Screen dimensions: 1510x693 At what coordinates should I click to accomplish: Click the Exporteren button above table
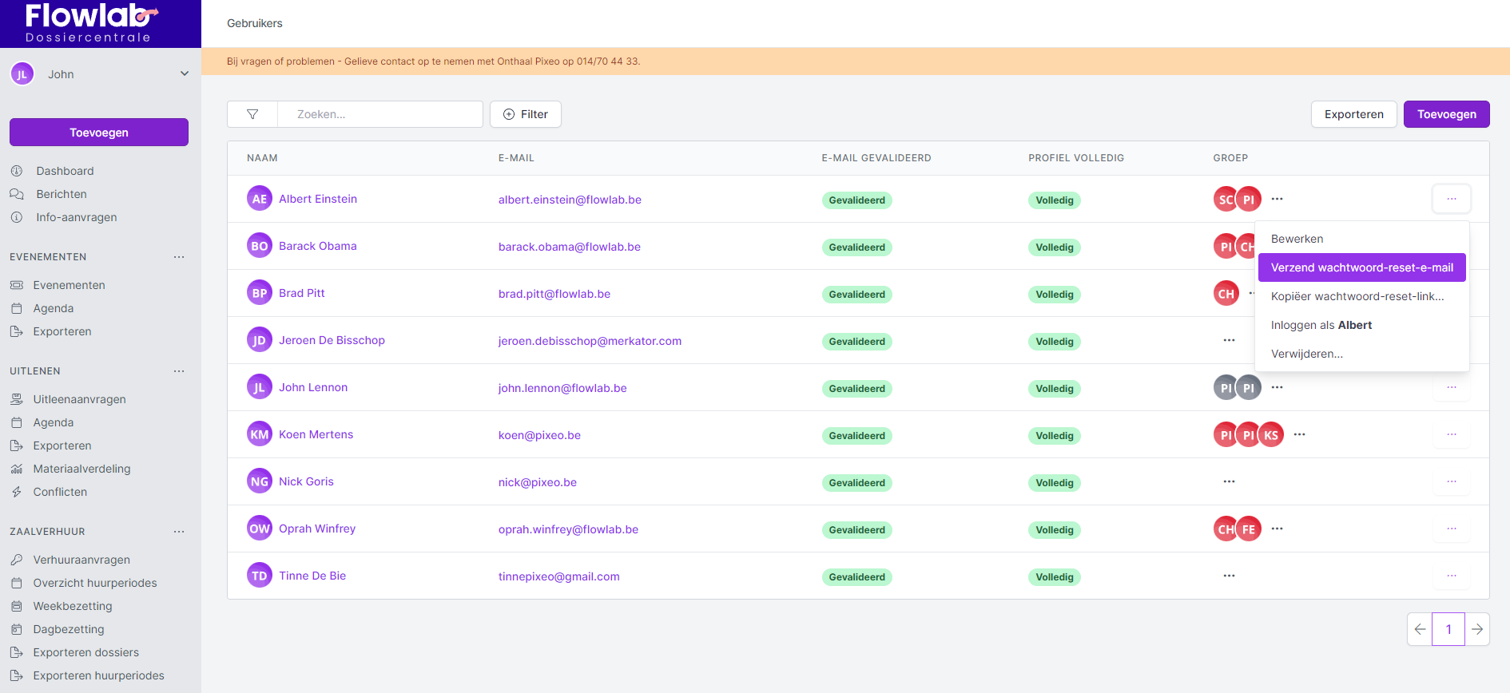click(1353, 114)
